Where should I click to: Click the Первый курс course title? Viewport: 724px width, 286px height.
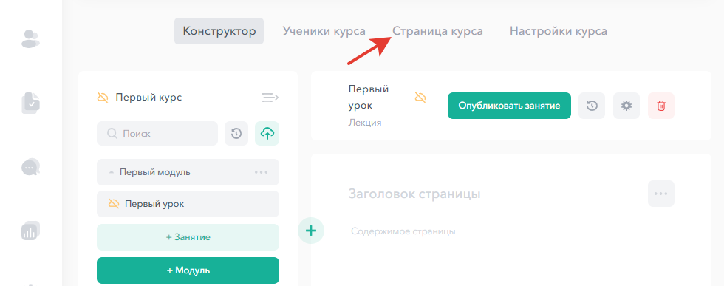(148, 98)
